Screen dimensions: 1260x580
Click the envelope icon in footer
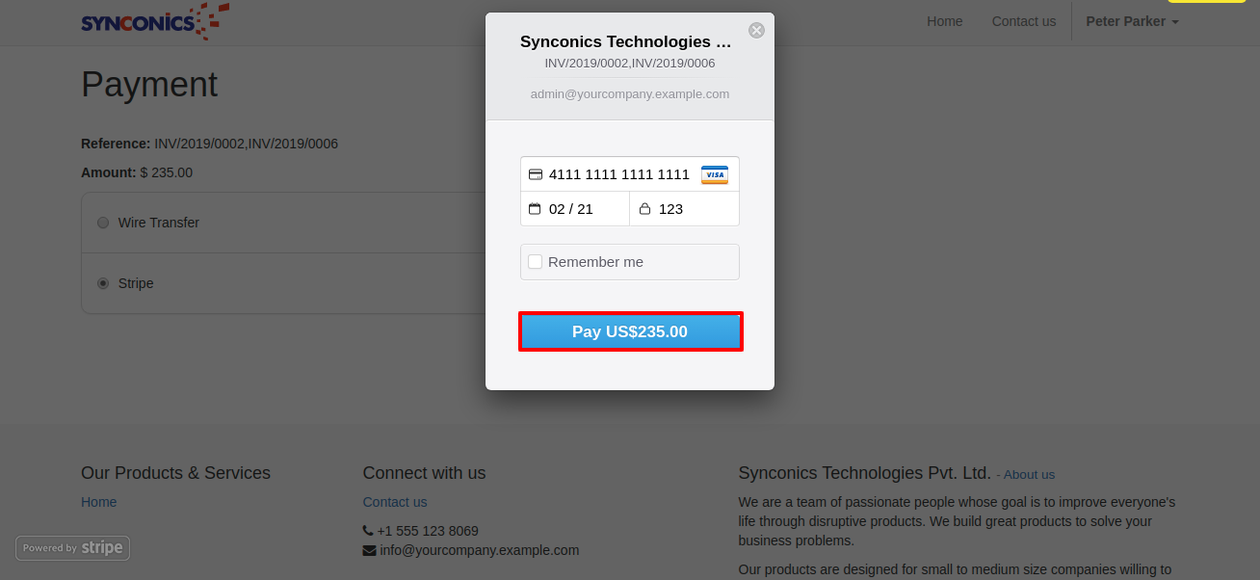pyautogui.click(x=369, y=550)
